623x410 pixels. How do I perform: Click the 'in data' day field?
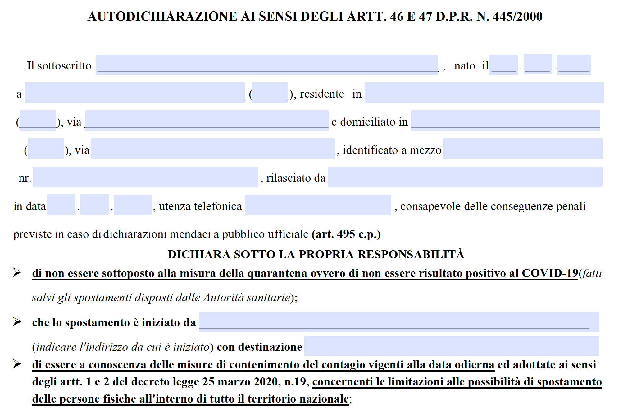coord(61,205)
